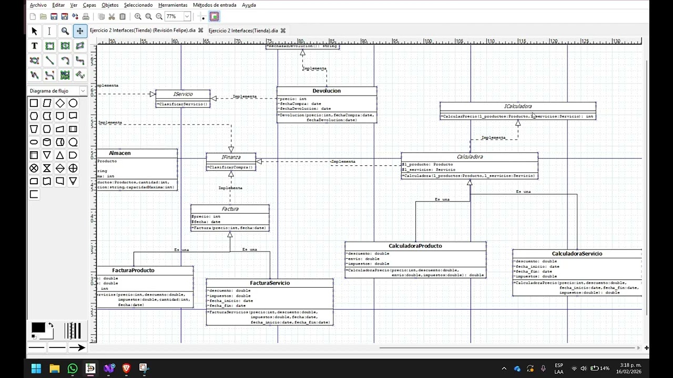Zoom out with the minus magnifier

pyautogui.click(x=159, y=17)
